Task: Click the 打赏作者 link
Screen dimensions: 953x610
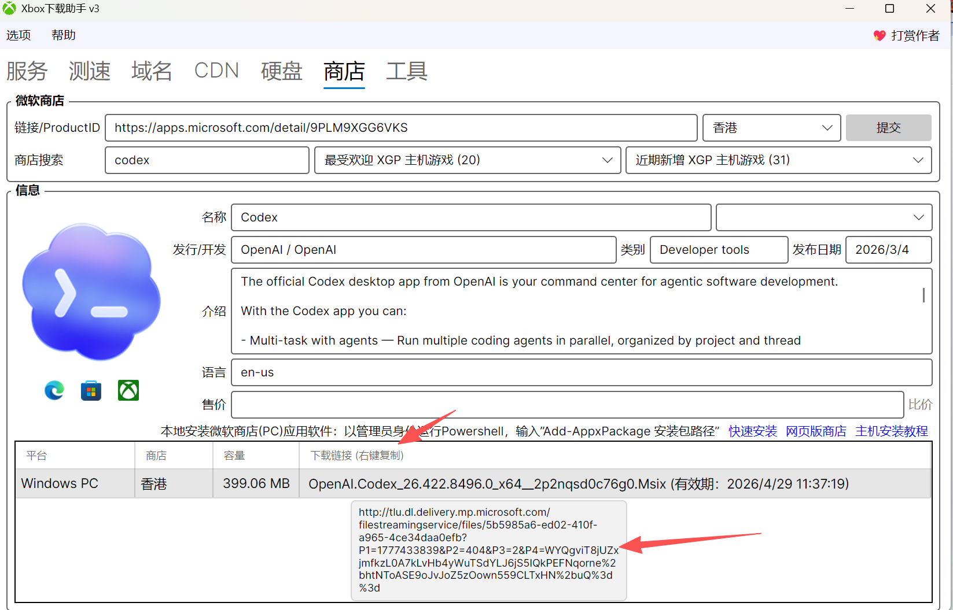Action: click(x=915, y=36)
